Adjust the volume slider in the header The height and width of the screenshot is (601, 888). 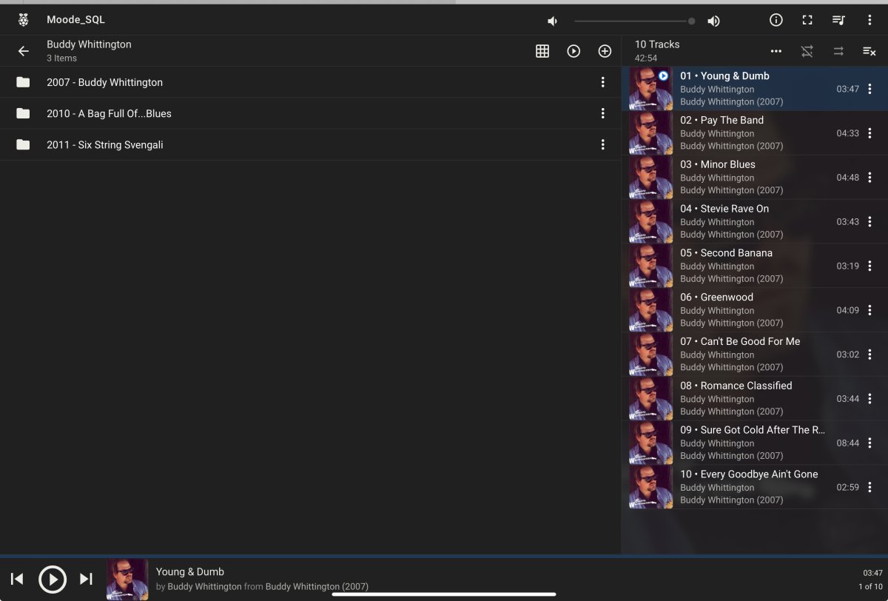(x=635, y=21)
